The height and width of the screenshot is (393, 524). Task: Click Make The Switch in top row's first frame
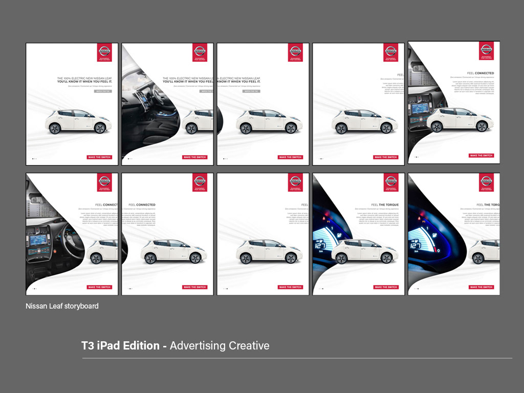tap(99, 157)
